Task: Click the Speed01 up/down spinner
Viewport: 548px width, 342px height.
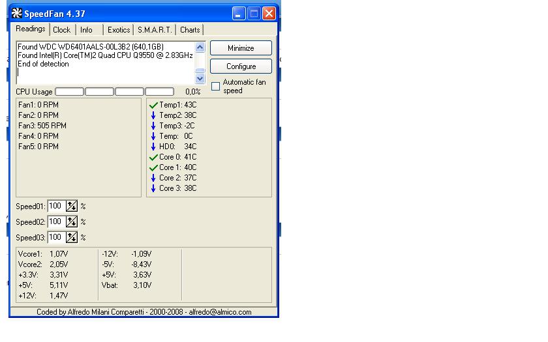Action: click(72, 207)
